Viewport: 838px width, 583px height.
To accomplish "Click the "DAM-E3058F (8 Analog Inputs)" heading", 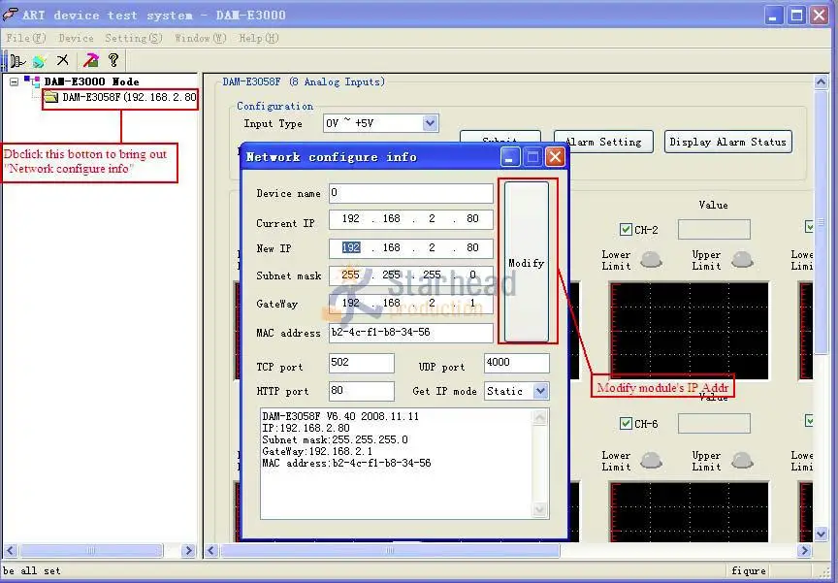I will pyautogui.click(x=304, y=81).
